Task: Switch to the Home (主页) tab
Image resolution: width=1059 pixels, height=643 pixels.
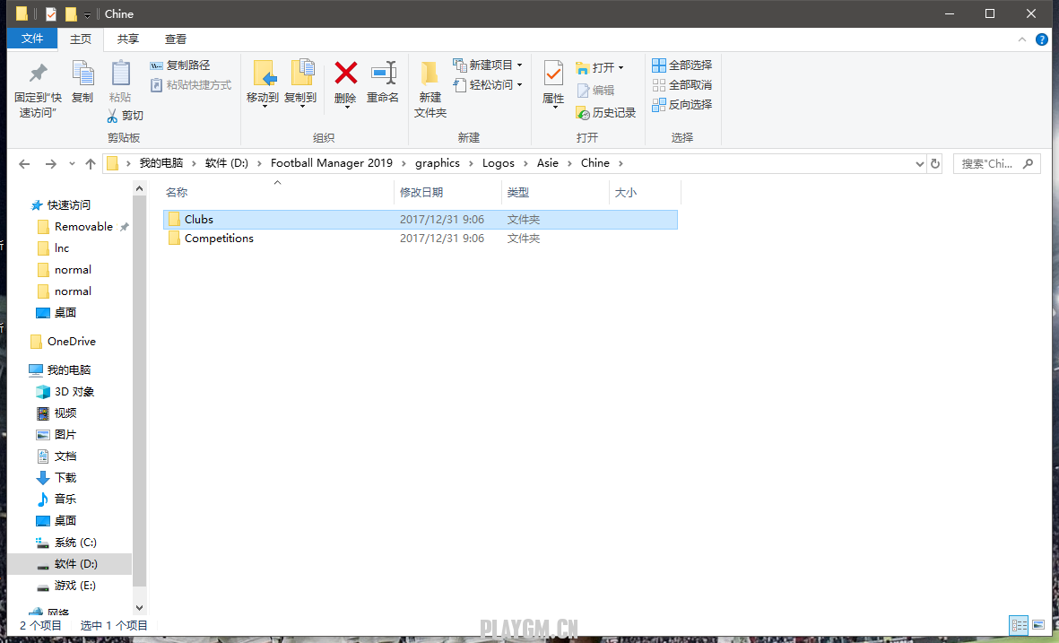Action: (81, 39)
